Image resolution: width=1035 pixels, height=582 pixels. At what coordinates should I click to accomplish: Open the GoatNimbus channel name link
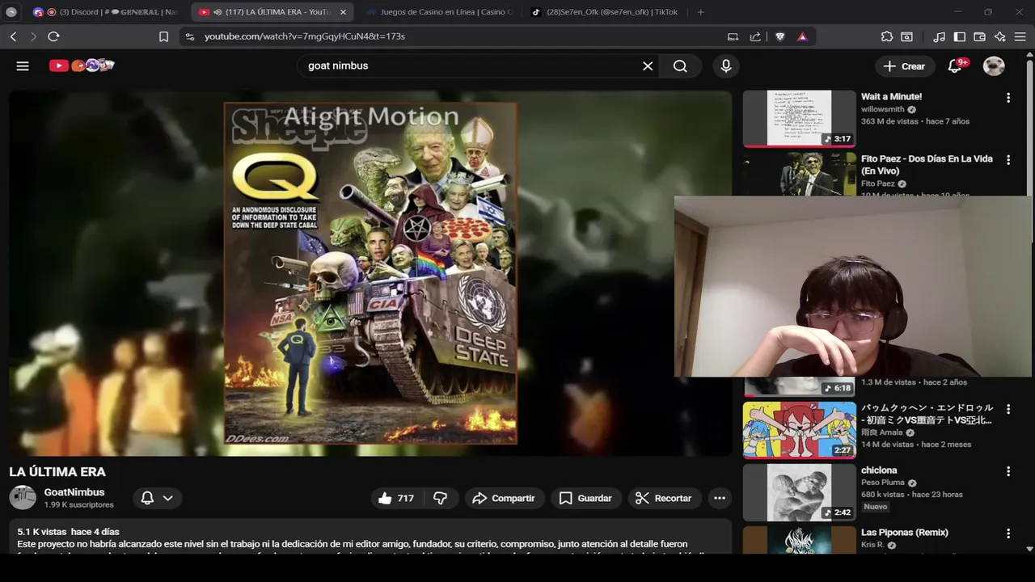(74, 492)
